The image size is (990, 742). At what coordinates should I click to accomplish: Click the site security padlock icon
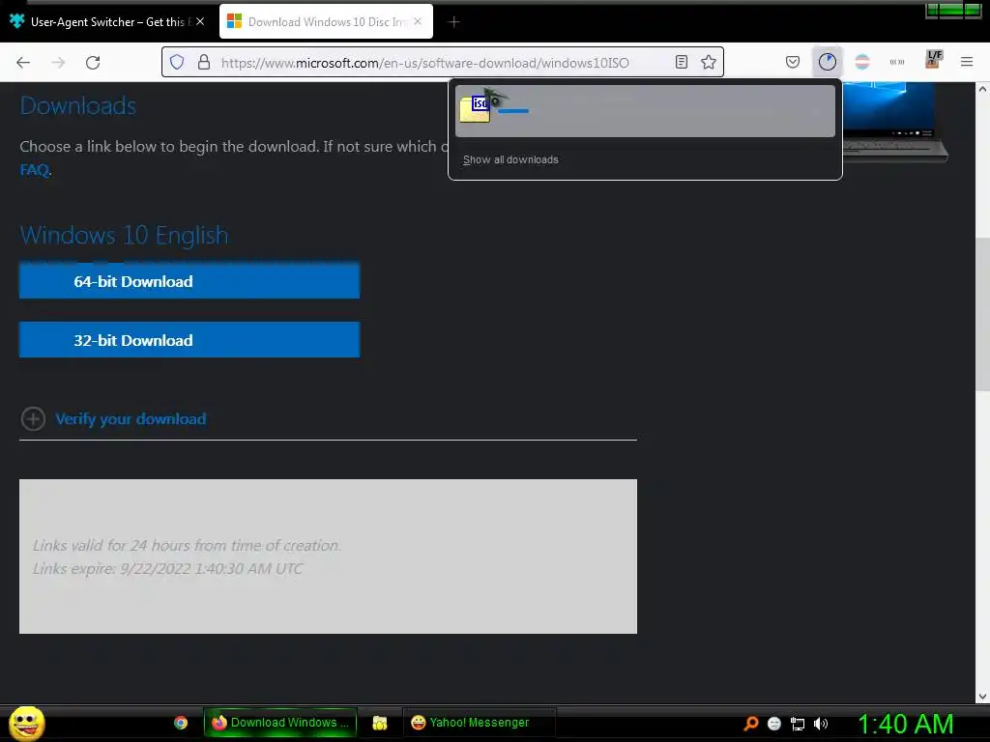203,62
